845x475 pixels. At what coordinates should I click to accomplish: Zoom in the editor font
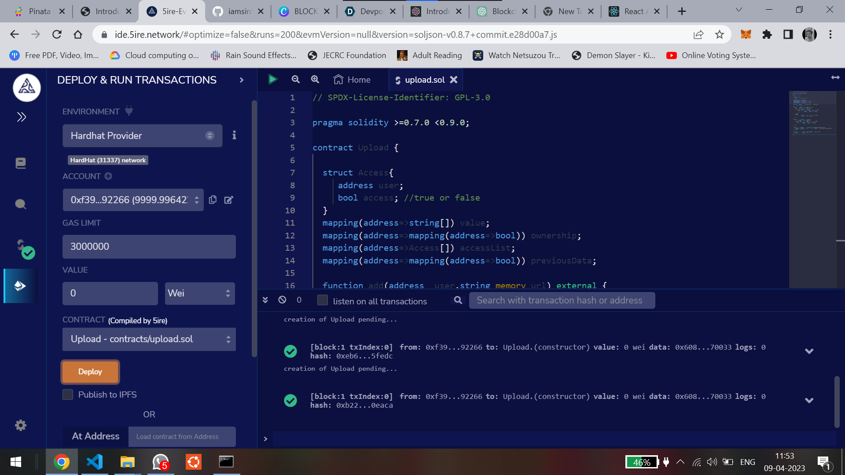click(315, 80)
